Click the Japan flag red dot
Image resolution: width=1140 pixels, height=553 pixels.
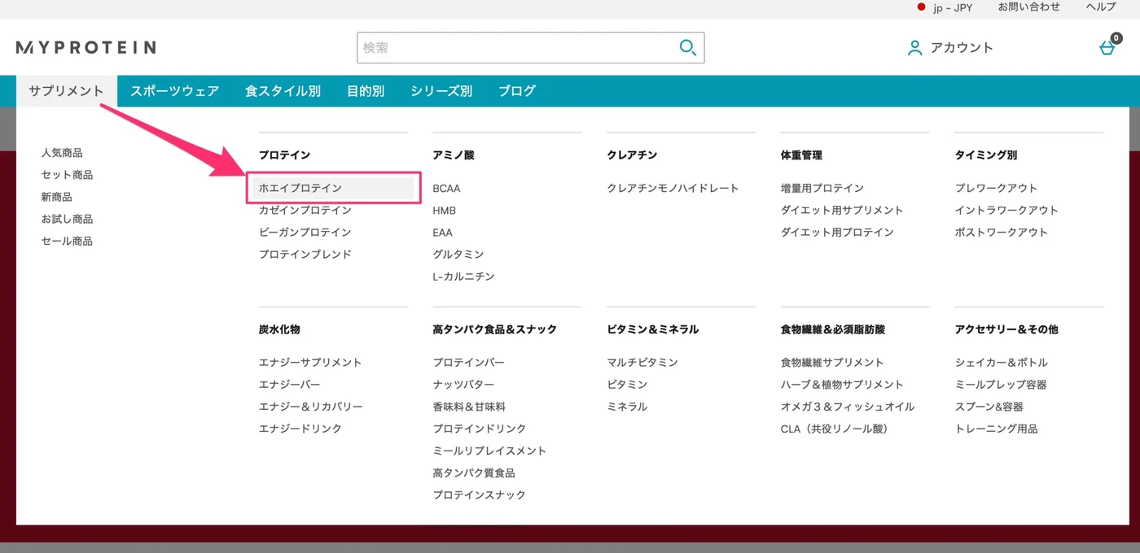[x=921, y=7]
